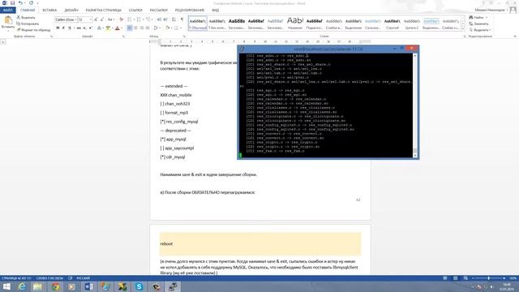Open the paragraph dialog launcher
Image resolution: width=519 pixels, height=292 pixels.
(184, 36)
